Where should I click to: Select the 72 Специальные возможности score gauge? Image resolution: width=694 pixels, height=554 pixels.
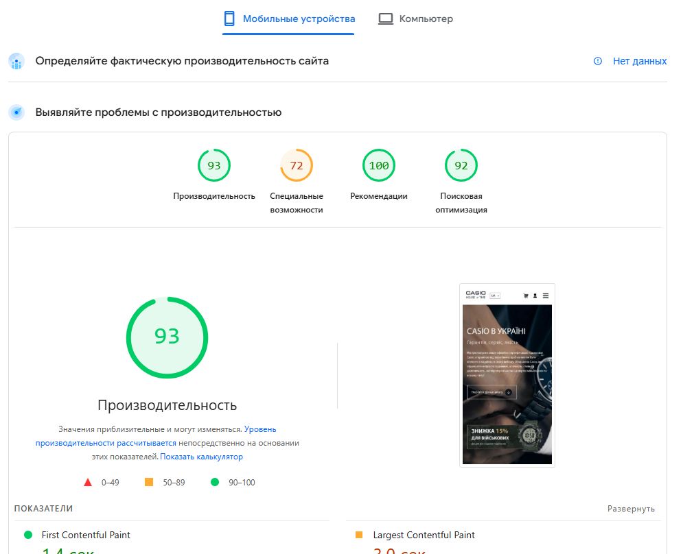click(297, 165)
